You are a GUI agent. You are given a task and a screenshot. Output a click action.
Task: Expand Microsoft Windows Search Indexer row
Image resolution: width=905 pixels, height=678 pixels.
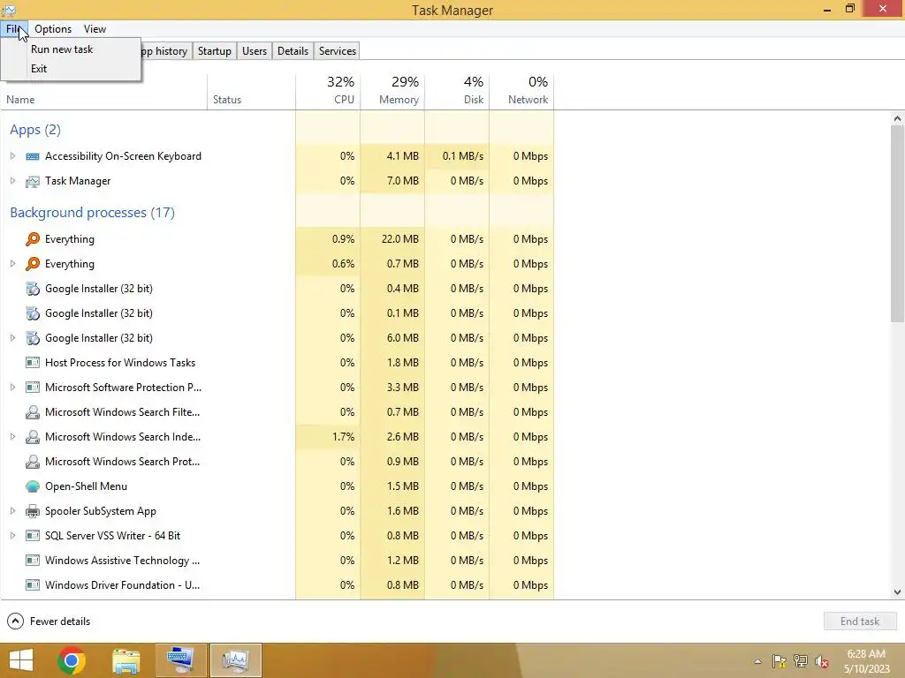(x=12, y=437)
